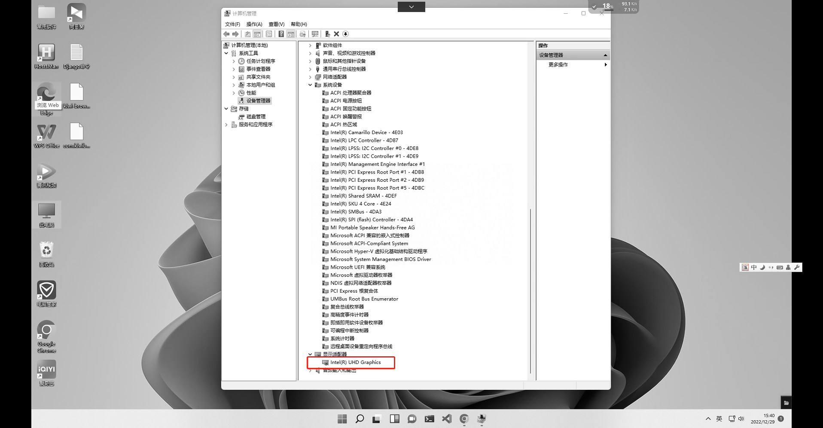Toggle the console tree toolbar button
This screenshot has height=428, width=823.
257,34
